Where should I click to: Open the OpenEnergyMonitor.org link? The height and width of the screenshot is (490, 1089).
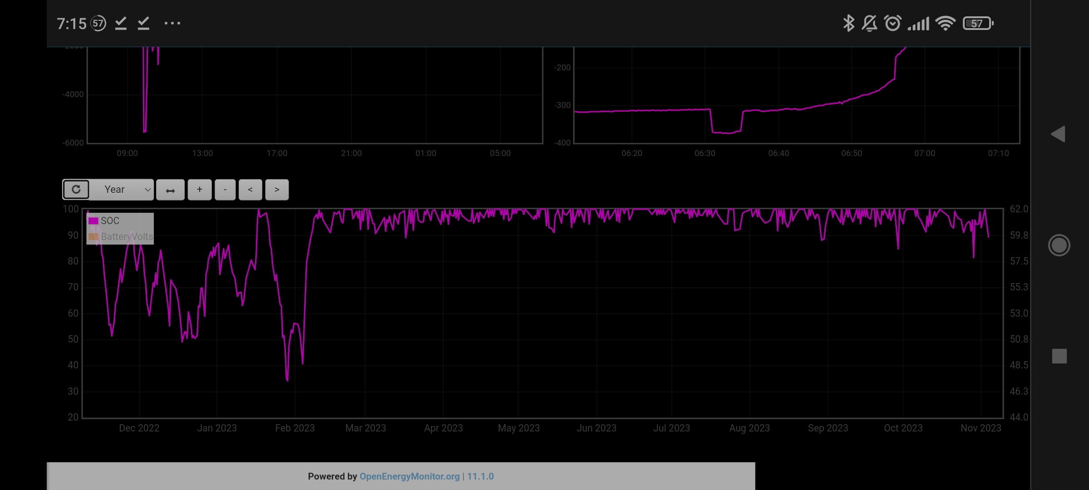click(409, 476)
